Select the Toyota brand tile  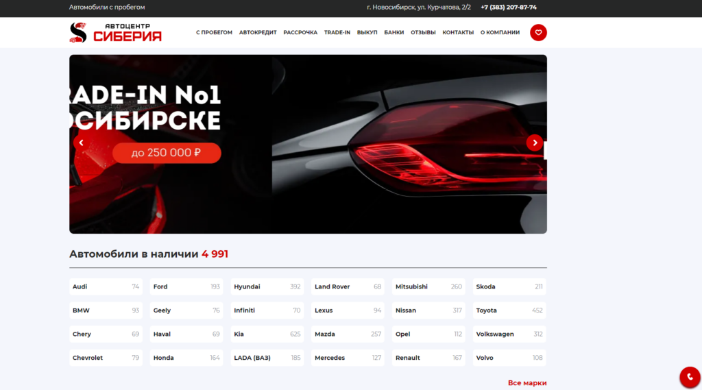tap(509, 310)
